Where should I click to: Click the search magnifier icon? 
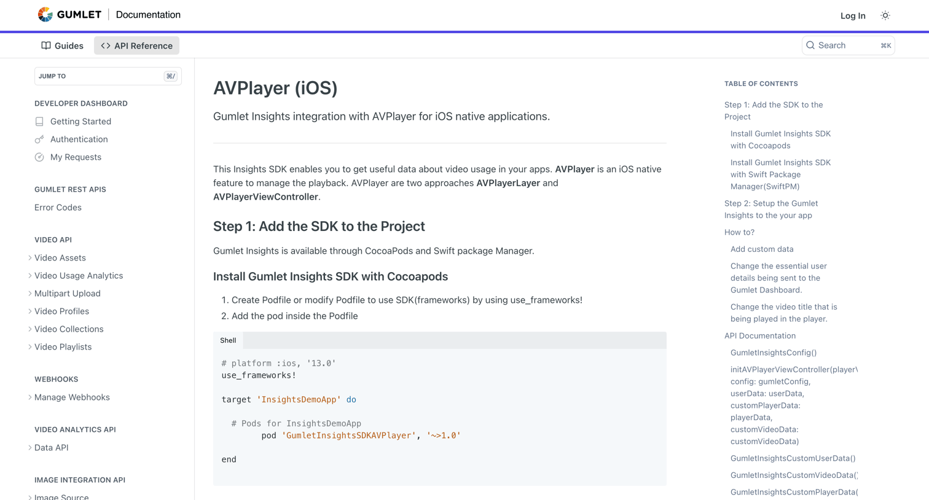pos(810,45)
